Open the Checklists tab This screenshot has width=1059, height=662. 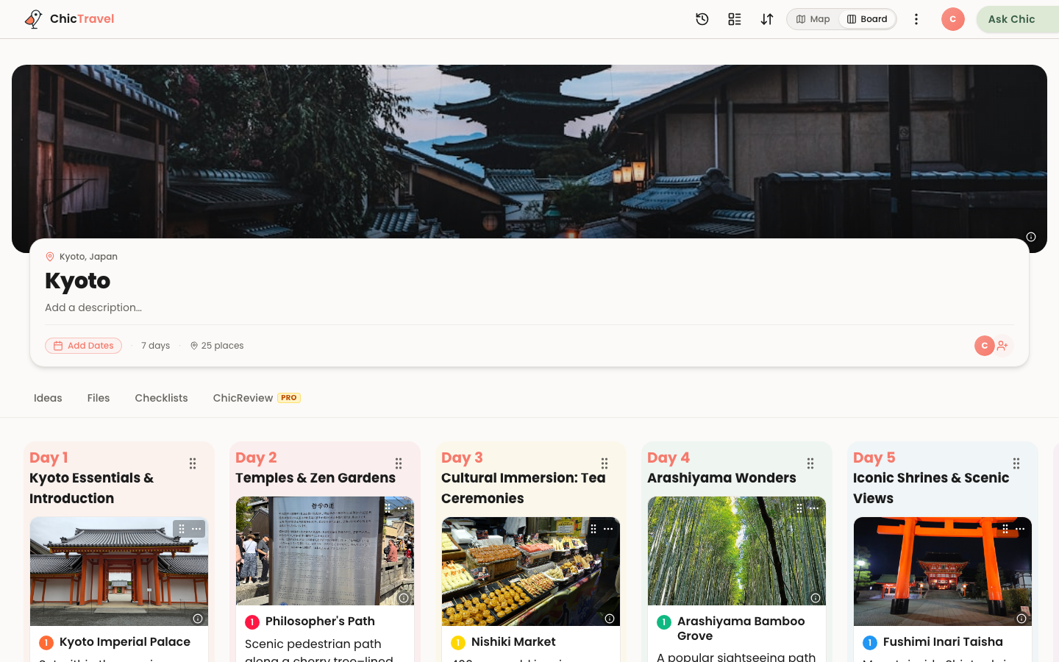[161, 398]
